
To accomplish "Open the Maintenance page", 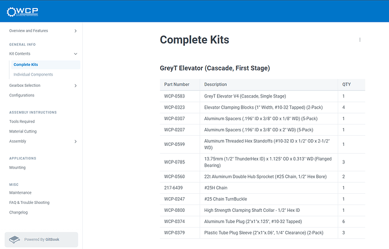I will [x=20, y=193].
